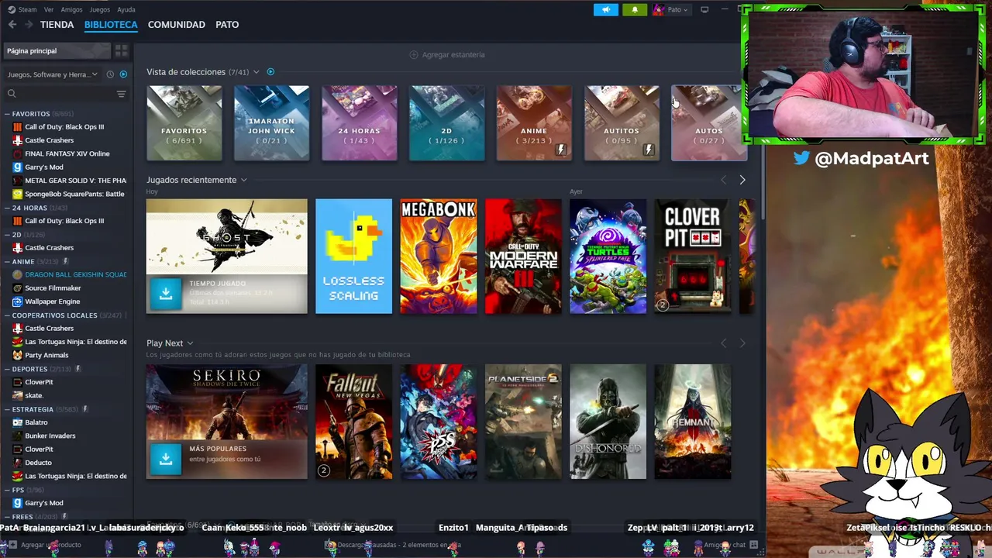Select skate. under Deportes
The width and height of the screenshot is (992, 558).
[x=33, y=395]
